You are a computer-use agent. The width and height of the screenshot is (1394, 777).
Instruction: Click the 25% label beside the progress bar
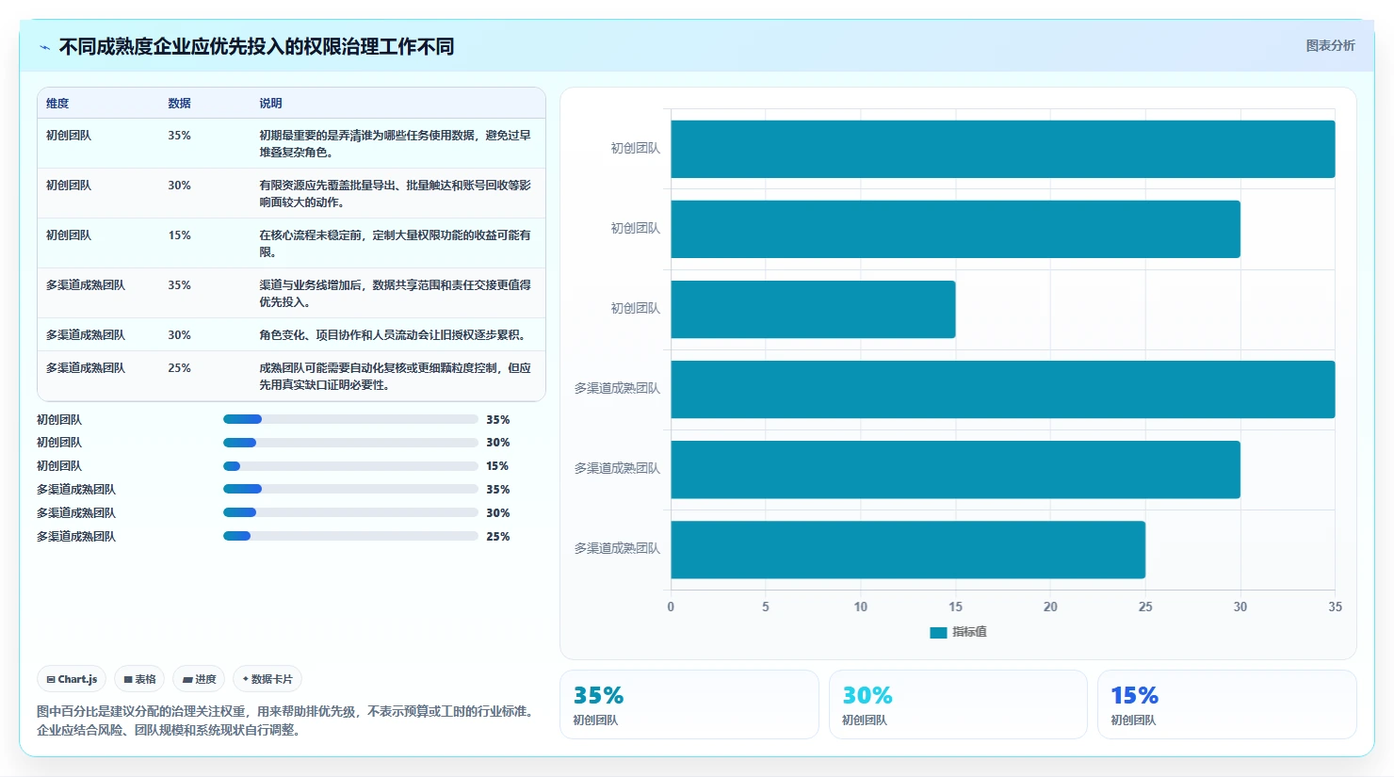[x=498, y=537]
